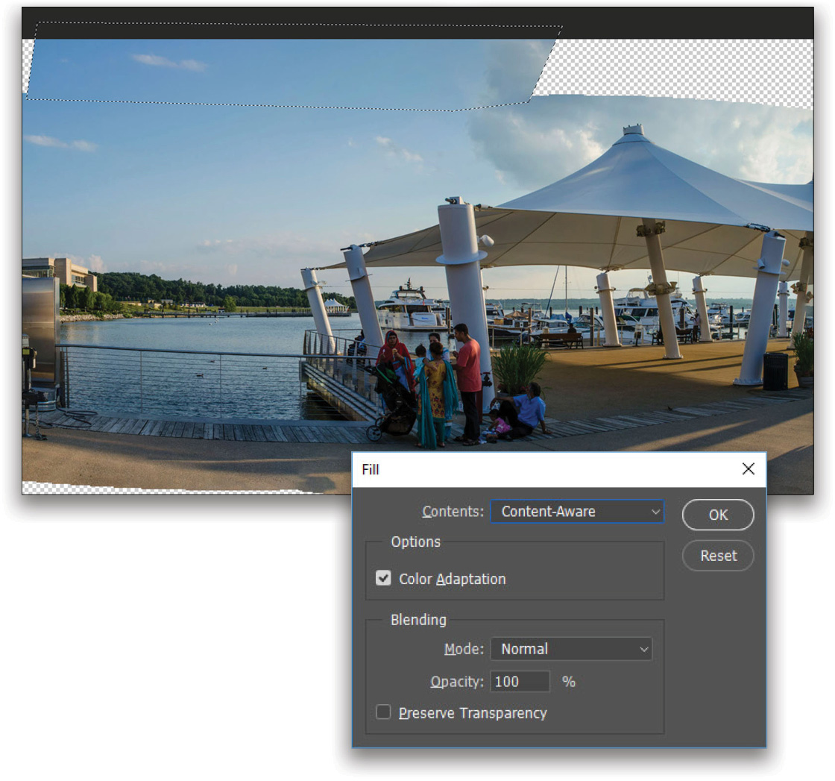
Task: Select the Opacity value field
Action: 520,681
